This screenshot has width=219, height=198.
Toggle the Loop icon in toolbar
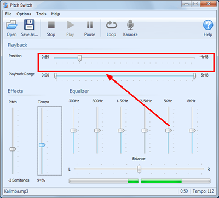click(111, 25)
